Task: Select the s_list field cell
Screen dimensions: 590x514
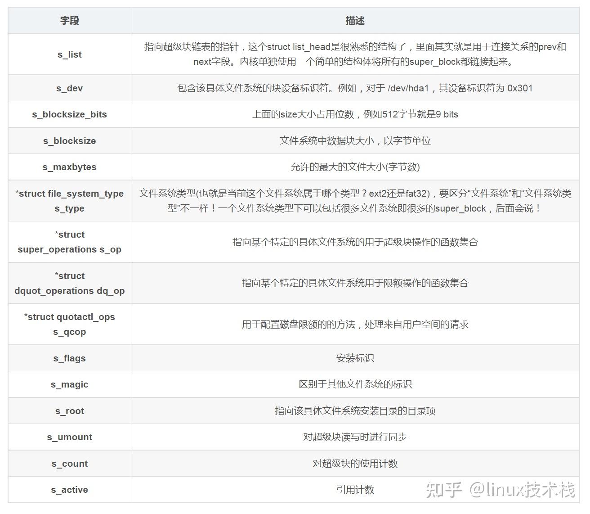Action: [69, 54]
